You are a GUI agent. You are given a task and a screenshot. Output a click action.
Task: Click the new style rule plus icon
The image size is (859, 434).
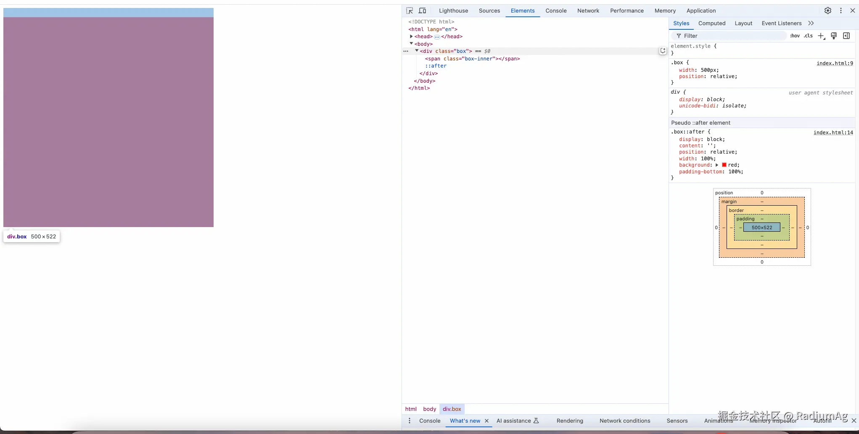821,36
